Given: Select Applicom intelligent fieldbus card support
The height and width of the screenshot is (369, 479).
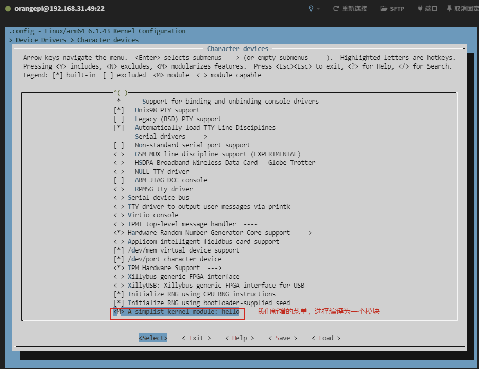Looking at the screenshot, I should (196, 242).
